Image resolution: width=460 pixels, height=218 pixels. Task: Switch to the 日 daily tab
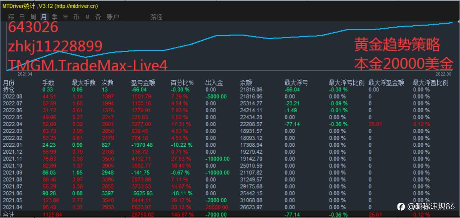(22, 17)
